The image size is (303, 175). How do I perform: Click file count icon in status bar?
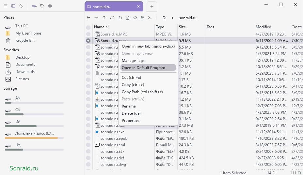[299, 173]
